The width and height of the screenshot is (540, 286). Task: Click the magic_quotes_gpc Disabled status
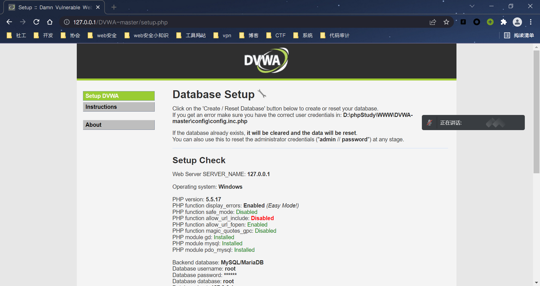coord(265,231)
